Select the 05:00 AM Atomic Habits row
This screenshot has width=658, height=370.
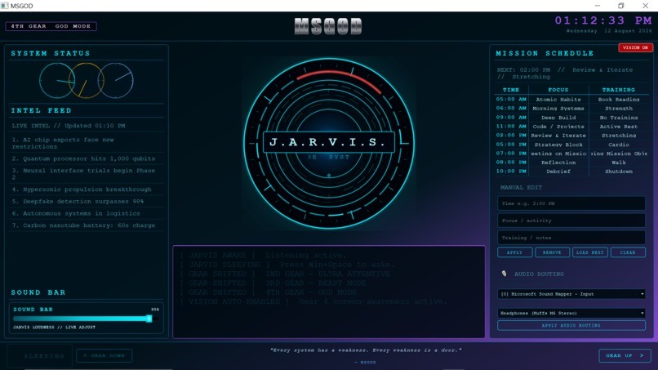[x=571, y=100]
